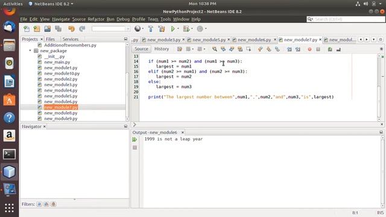
Task: Click the Clean and Build broom icon
Action: tap(162, 29)
